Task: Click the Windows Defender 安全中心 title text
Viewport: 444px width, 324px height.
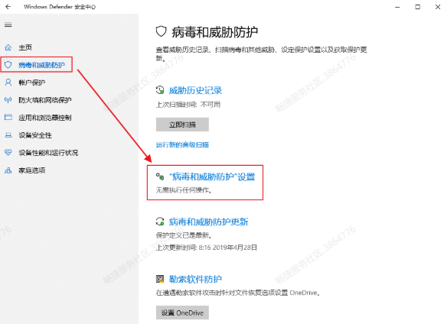Action: tap(60, 7)
